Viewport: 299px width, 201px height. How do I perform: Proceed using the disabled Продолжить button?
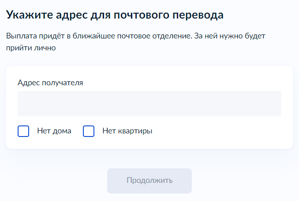(x=149, y=181)
